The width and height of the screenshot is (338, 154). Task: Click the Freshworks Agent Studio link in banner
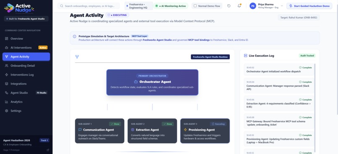pyautogui.click(x=157, y=40)
